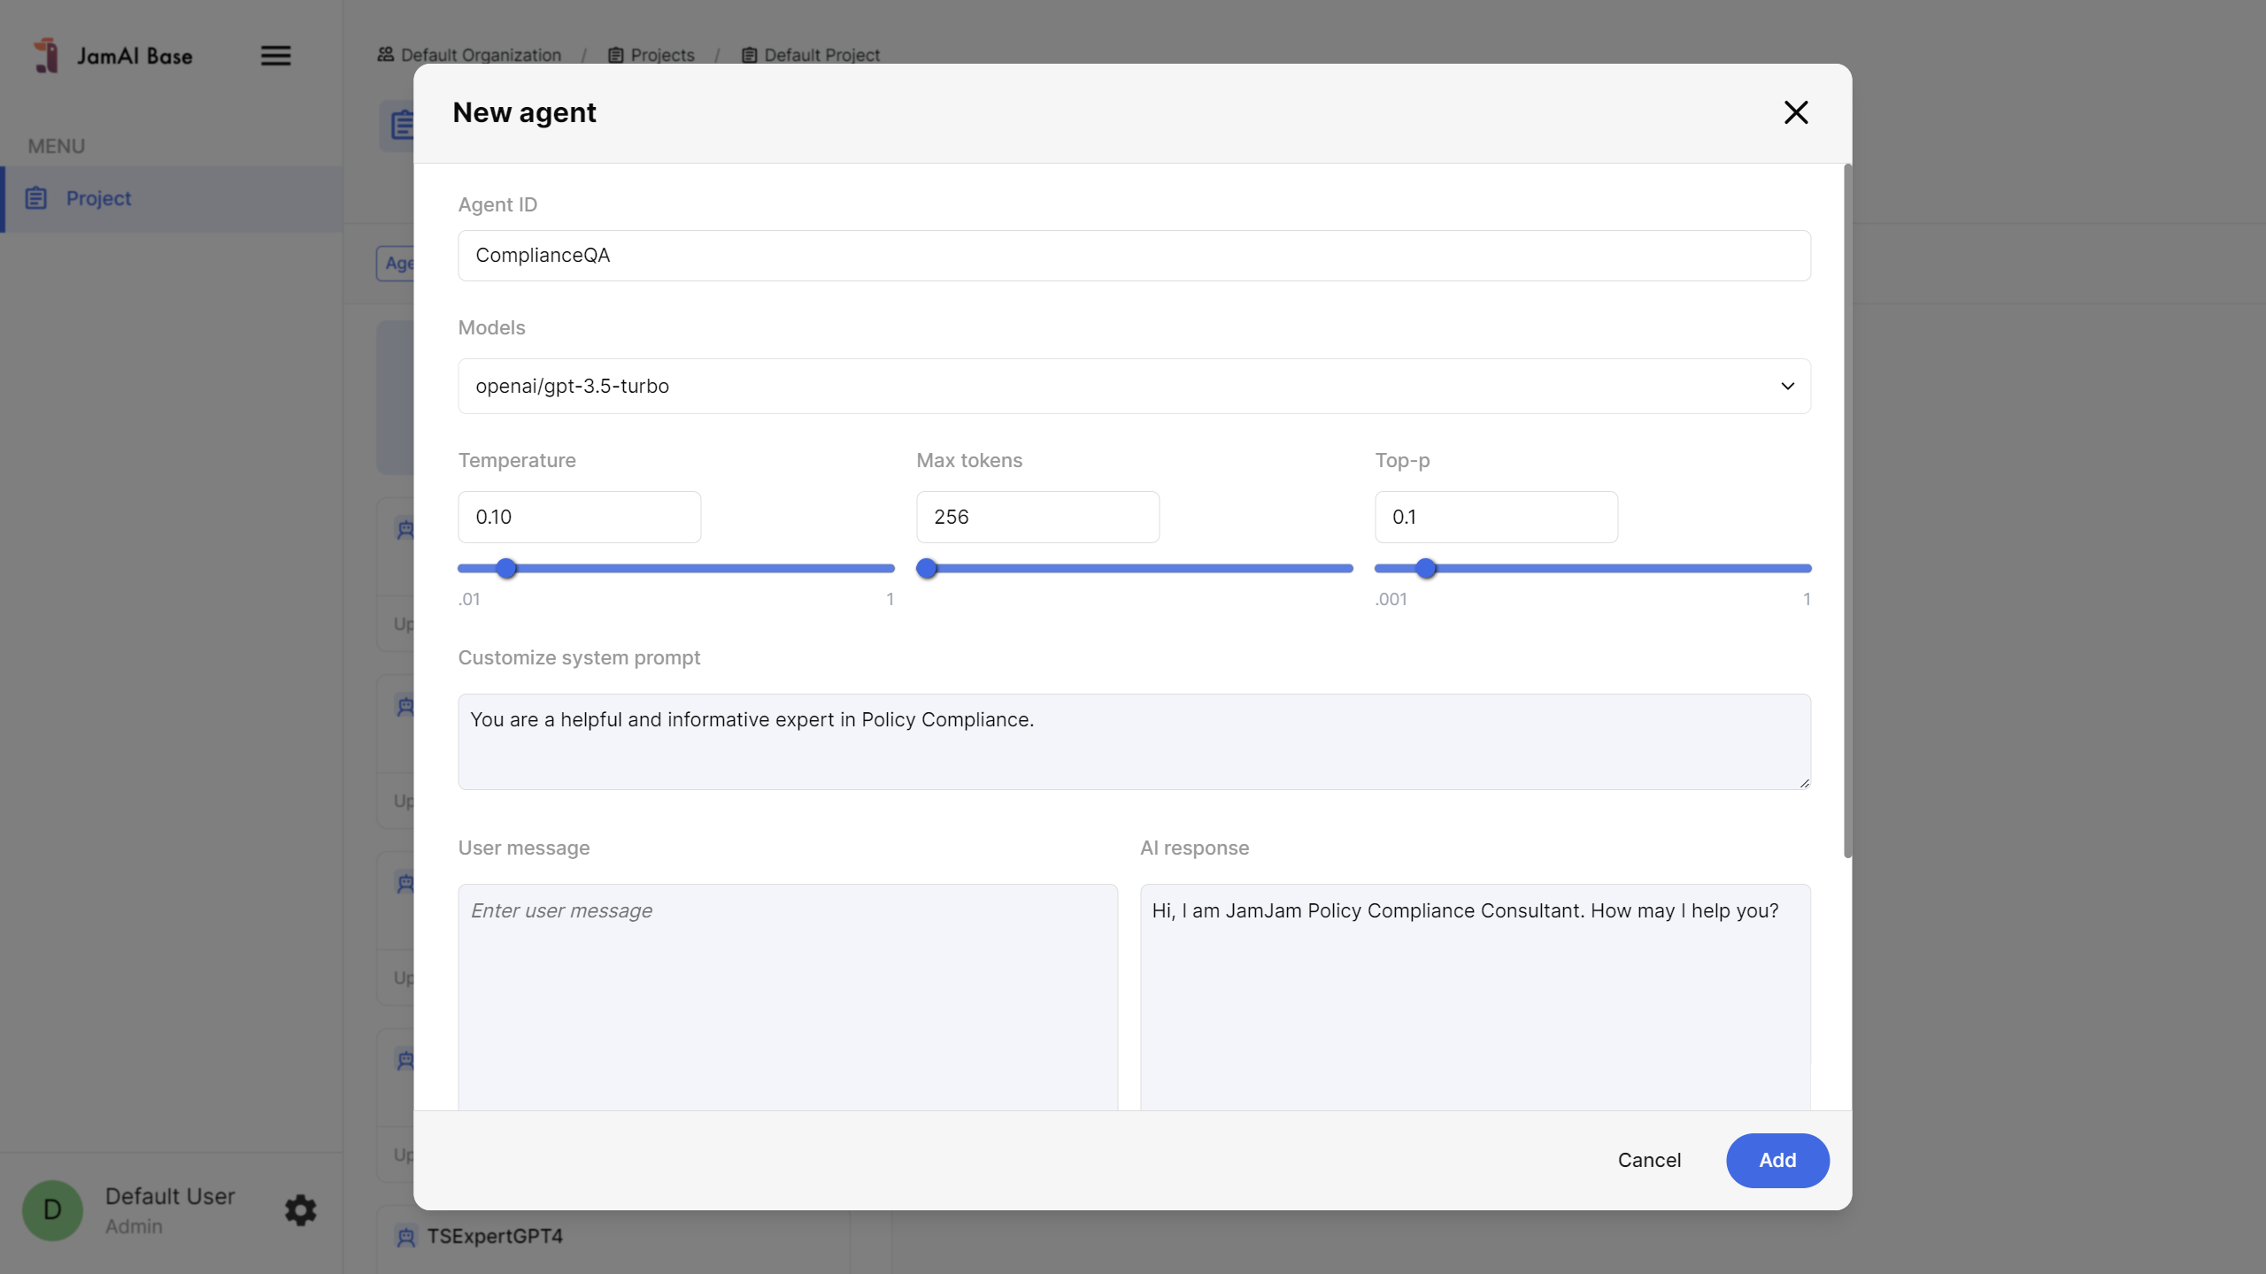
Task: Click the Max tokens slider handle
Action: [x=927, y=568]
